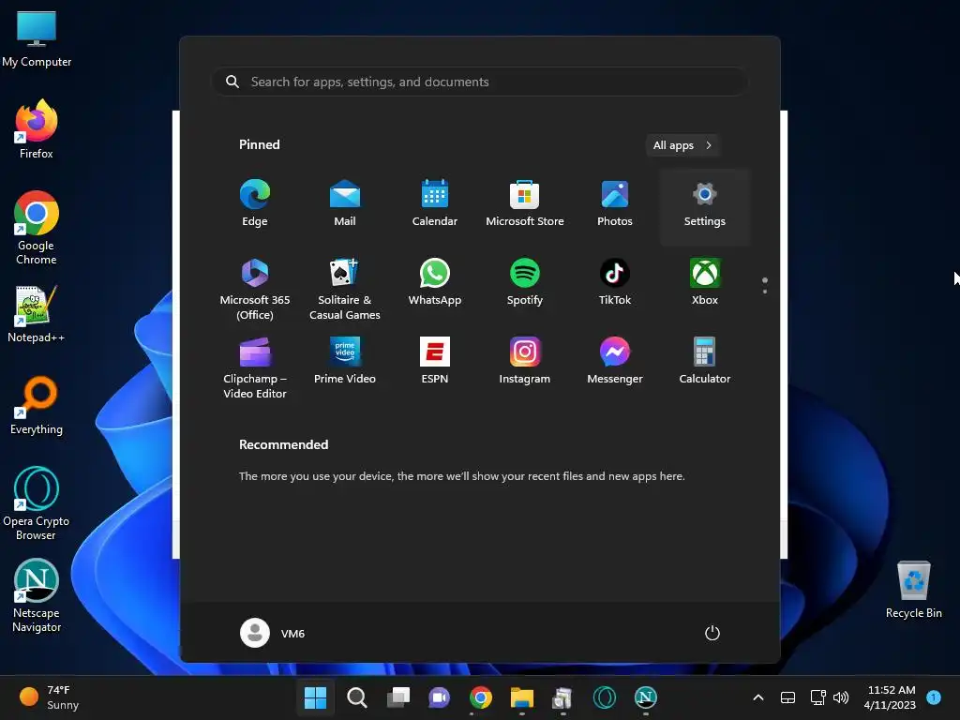Select Opera Crypto Browser desktop shortcut
The height and width of the screenshot is (720, 960).
tap(37, 503)
